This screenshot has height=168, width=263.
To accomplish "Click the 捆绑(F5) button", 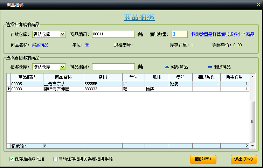I will (203, 159).
